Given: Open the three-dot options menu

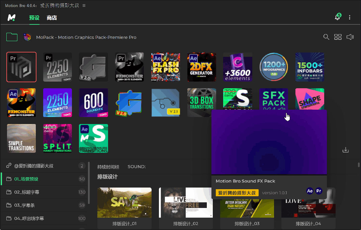Looking at the screenshot, I should [x=350, y=17].
